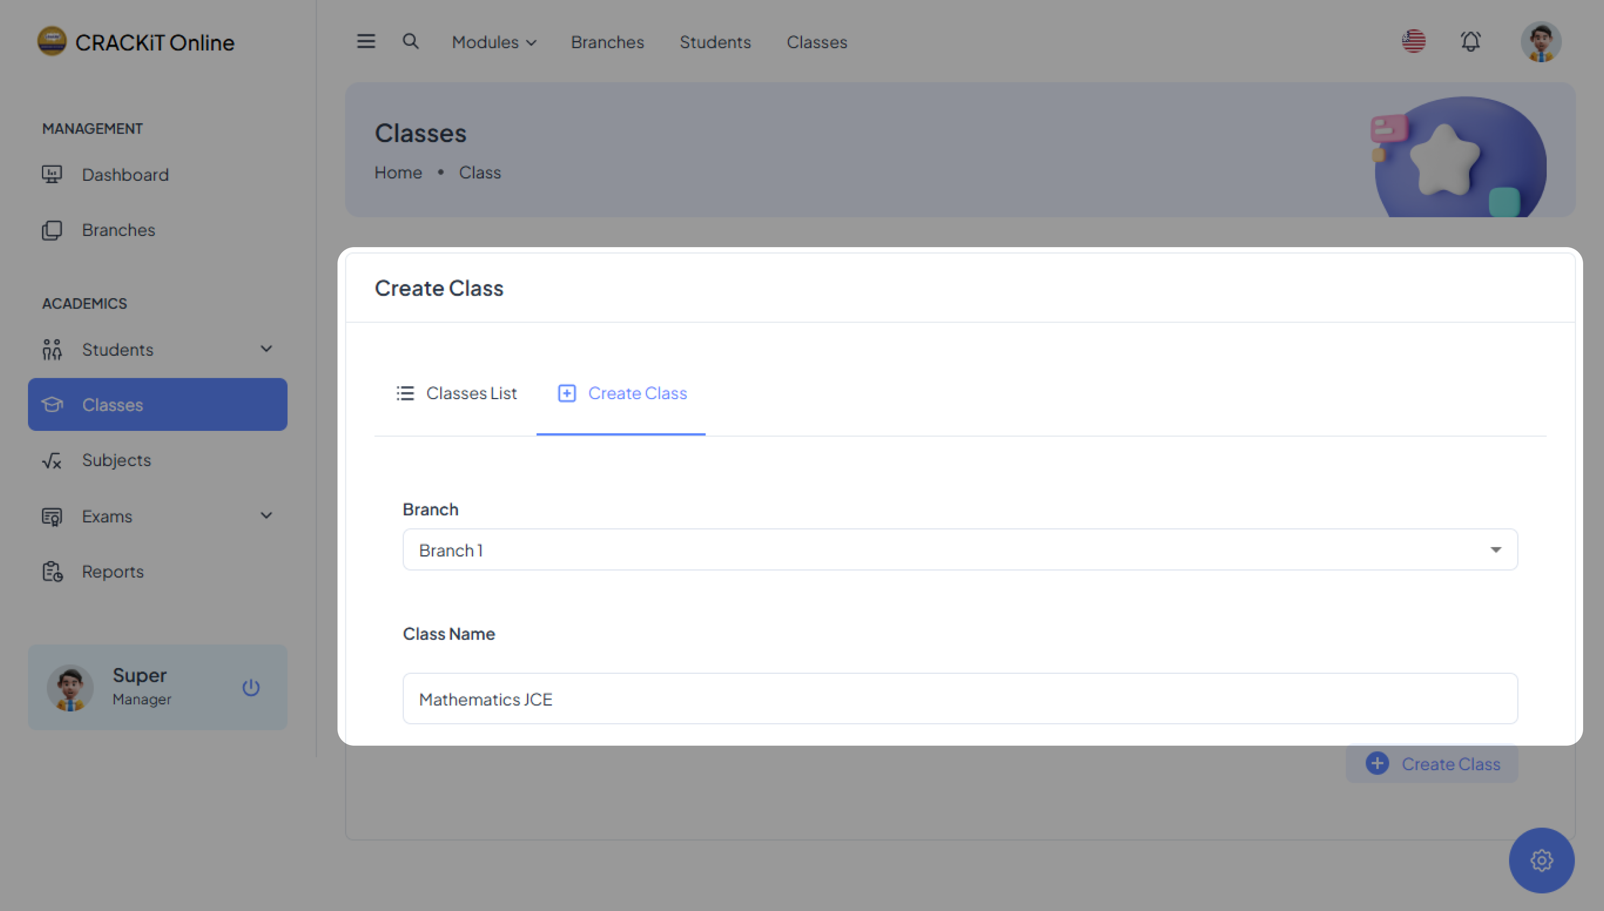Click the power logout icon

pos(251,687)
